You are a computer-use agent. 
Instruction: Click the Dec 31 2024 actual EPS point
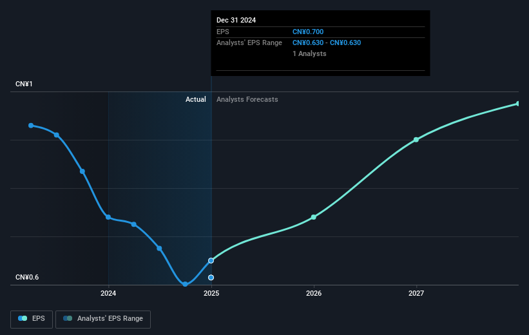point(211,260)
